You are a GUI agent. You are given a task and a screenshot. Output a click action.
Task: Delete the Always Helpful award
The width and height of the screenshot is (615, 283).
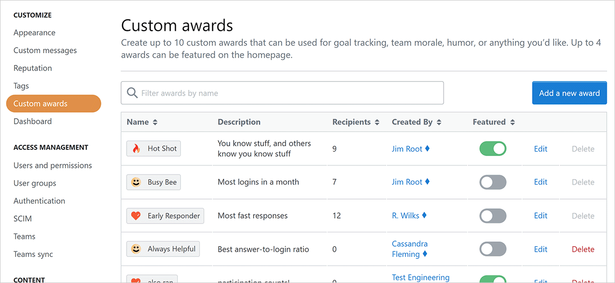coord(583,249)
